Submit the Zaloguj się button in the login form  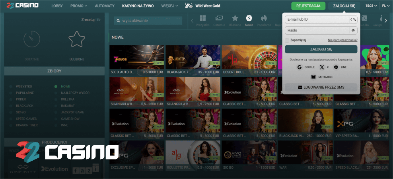tap(321, 49)
